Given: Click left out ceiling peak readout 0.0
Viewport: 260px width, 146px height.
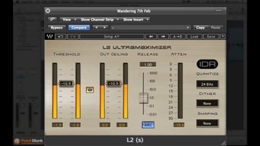Looking at the screenshot, I should pyautogui.click(x=105, y=125).
